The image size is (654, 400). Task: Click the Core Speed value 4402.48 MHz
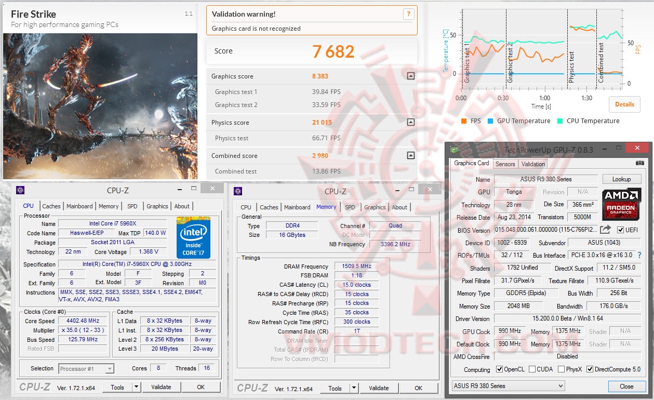(83, 321)
